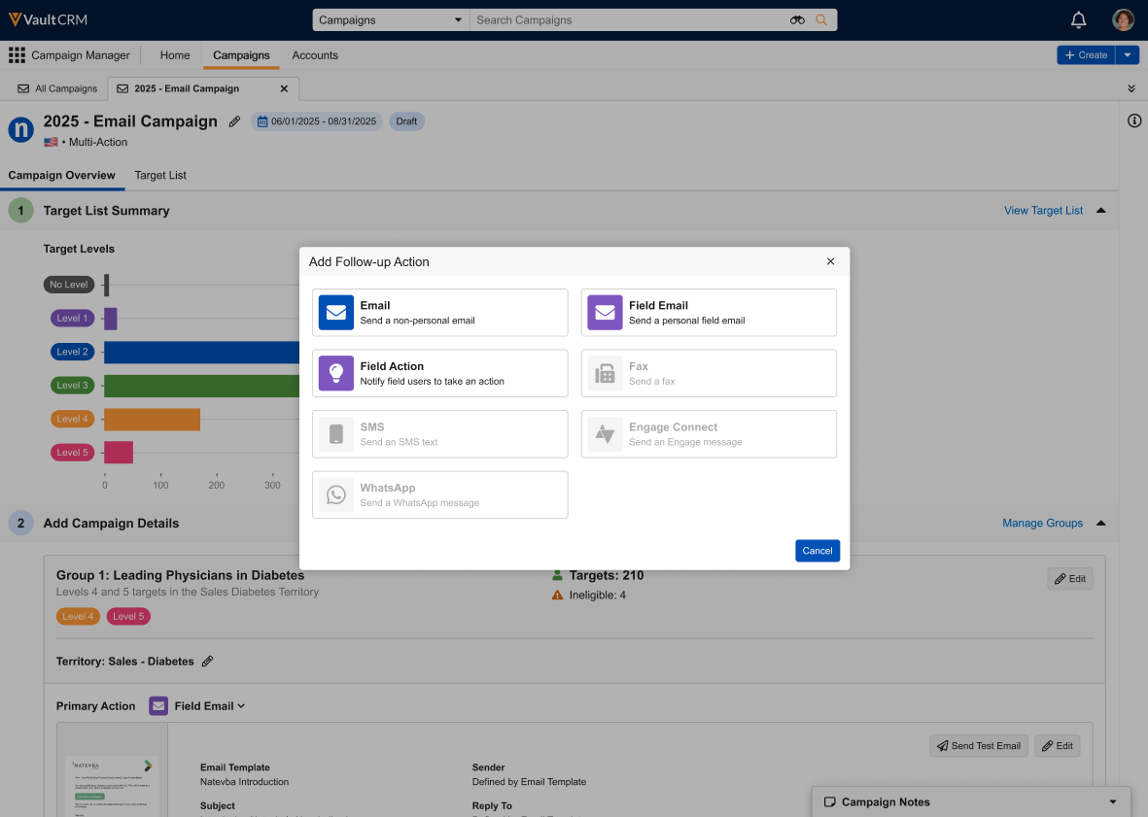This screenshot has width=1148, height=817.
Task: Choose the Field Email follow-up action
Action: click(709, 313)
